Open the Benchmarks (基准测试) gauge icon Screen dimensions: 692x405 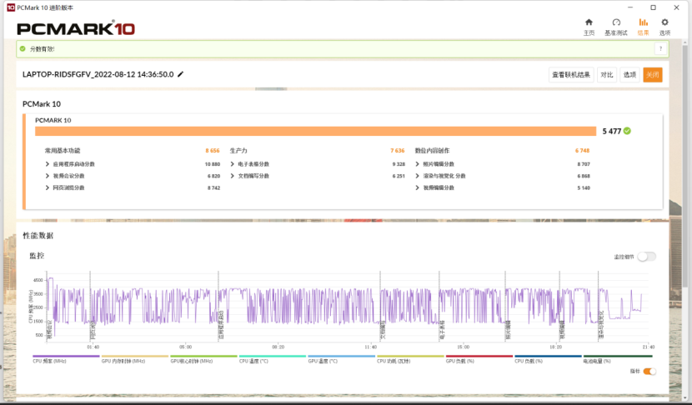(616, 22)
